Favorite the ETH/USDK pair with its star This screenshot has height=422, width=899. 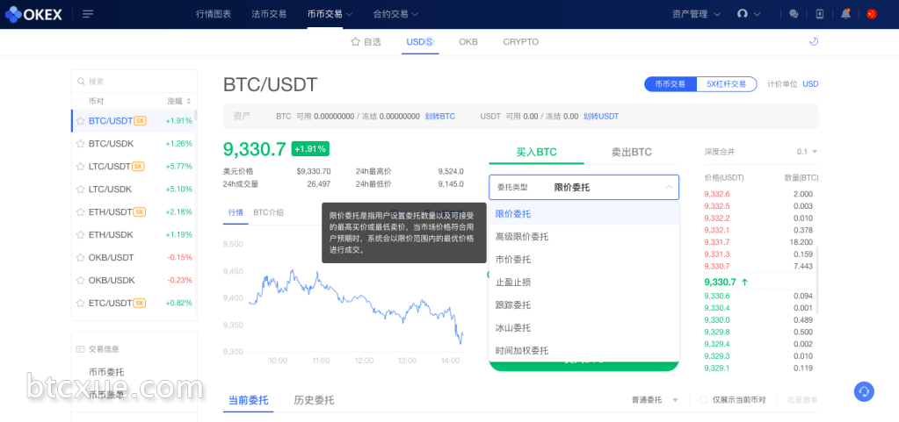click(x=81, y=235)
